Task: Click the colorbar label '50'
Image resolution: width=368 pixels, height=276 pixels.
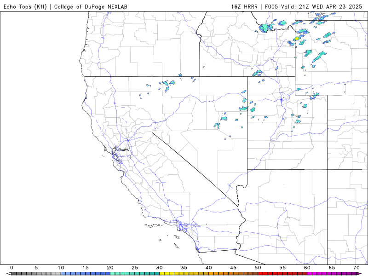Action: coord(258,268)
